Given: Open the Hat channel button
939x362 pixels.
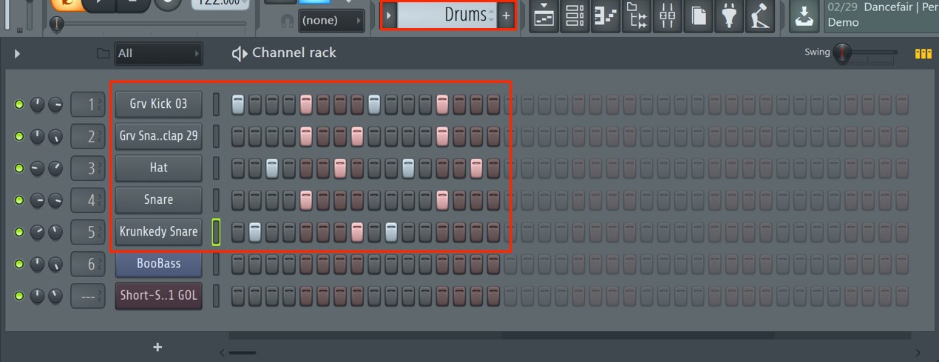Looking at the screenshot, I should (158, 168).
